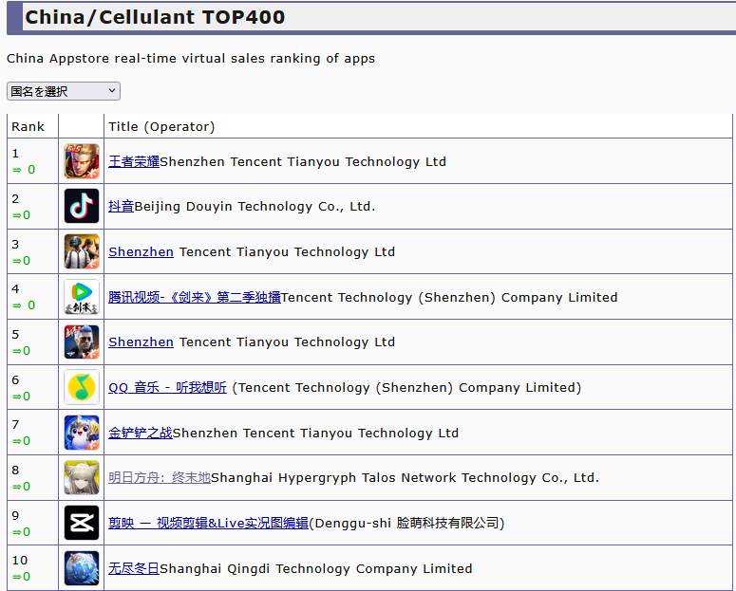Click the Tencent Video app icon

click(81, 297)
